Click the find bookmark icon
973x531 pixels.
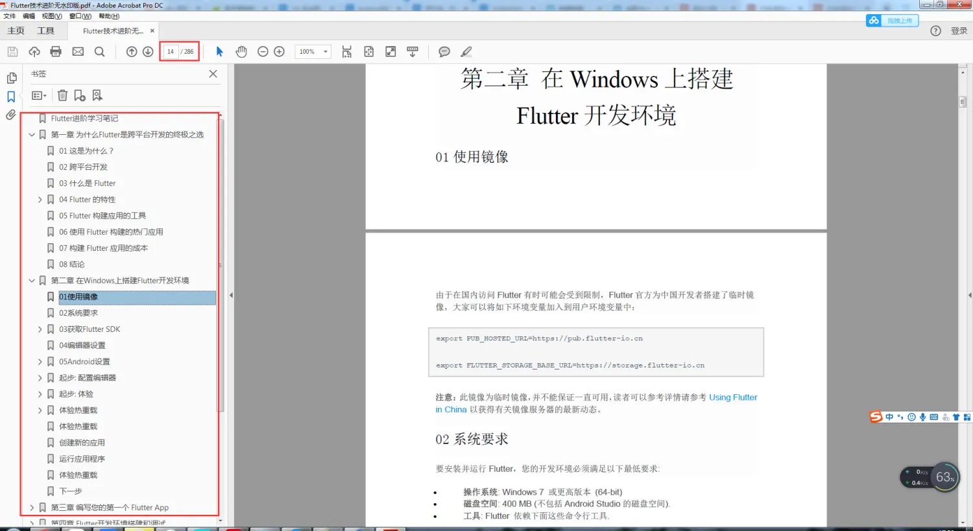click(97, 95)
